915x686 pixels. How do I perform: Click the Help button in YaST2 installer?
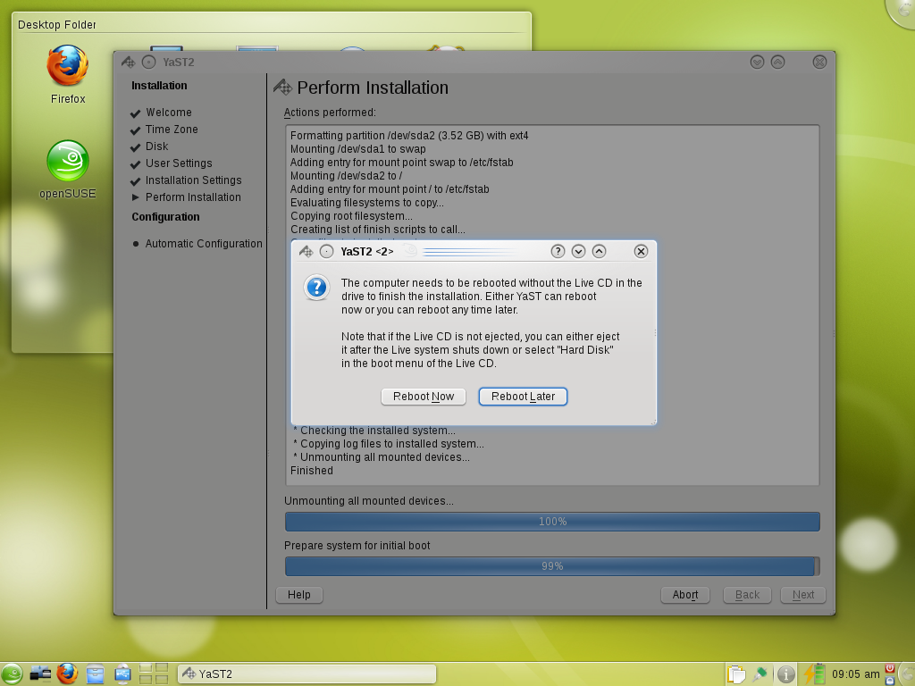point(298,595)
